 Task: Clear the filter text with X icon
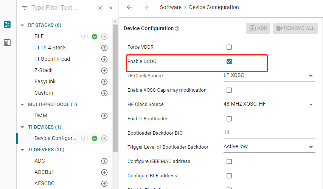(100, 8)
